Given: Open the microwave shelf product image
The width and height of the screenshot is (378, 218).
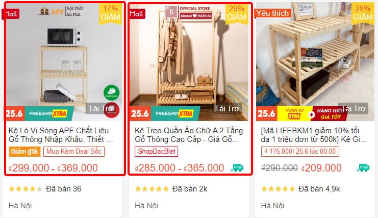Looking at the screenshot, I should point(64,61).
